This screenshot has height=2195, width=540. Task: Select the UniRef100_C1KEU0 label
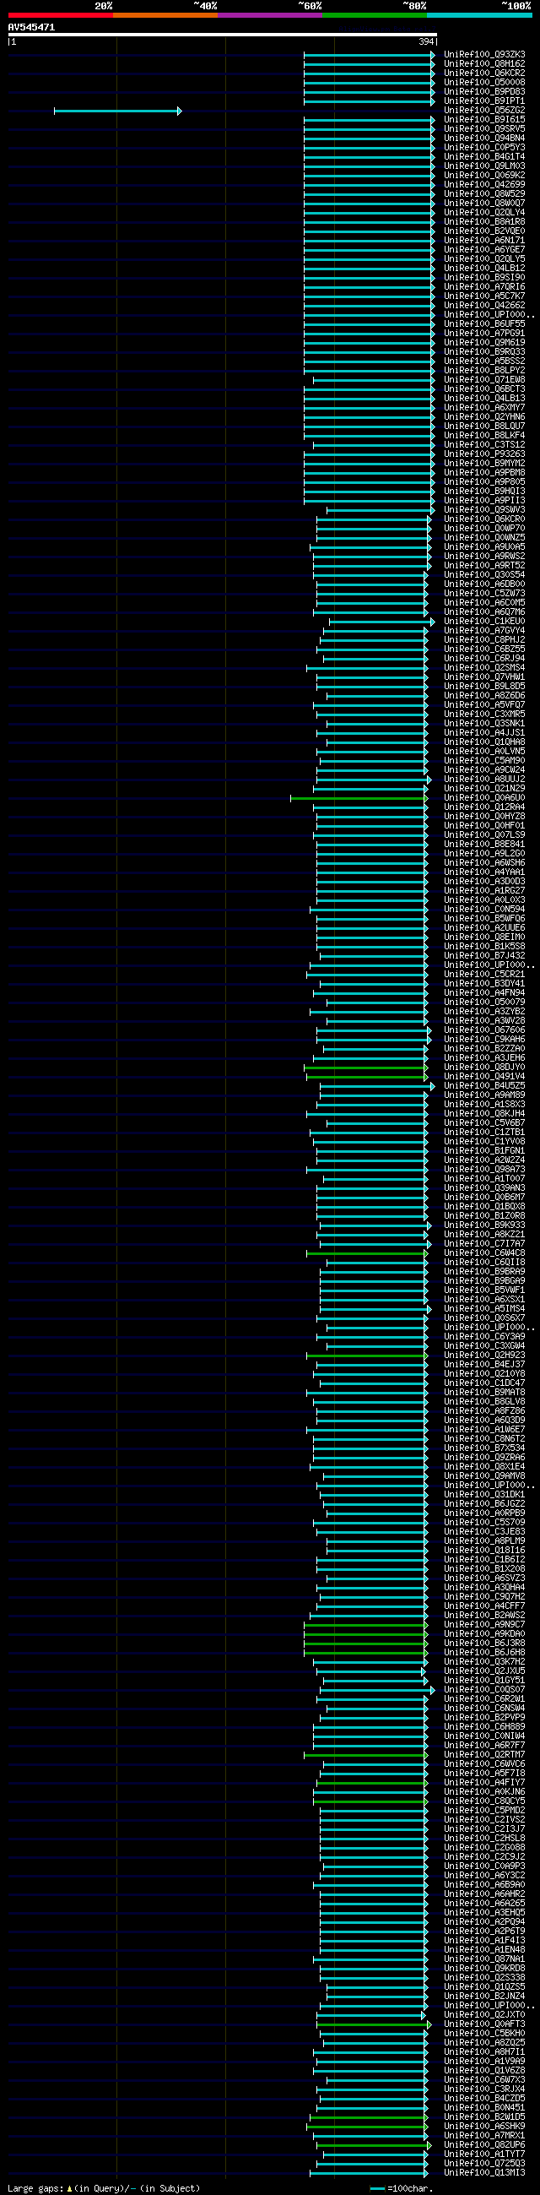(x=484, y=622)
